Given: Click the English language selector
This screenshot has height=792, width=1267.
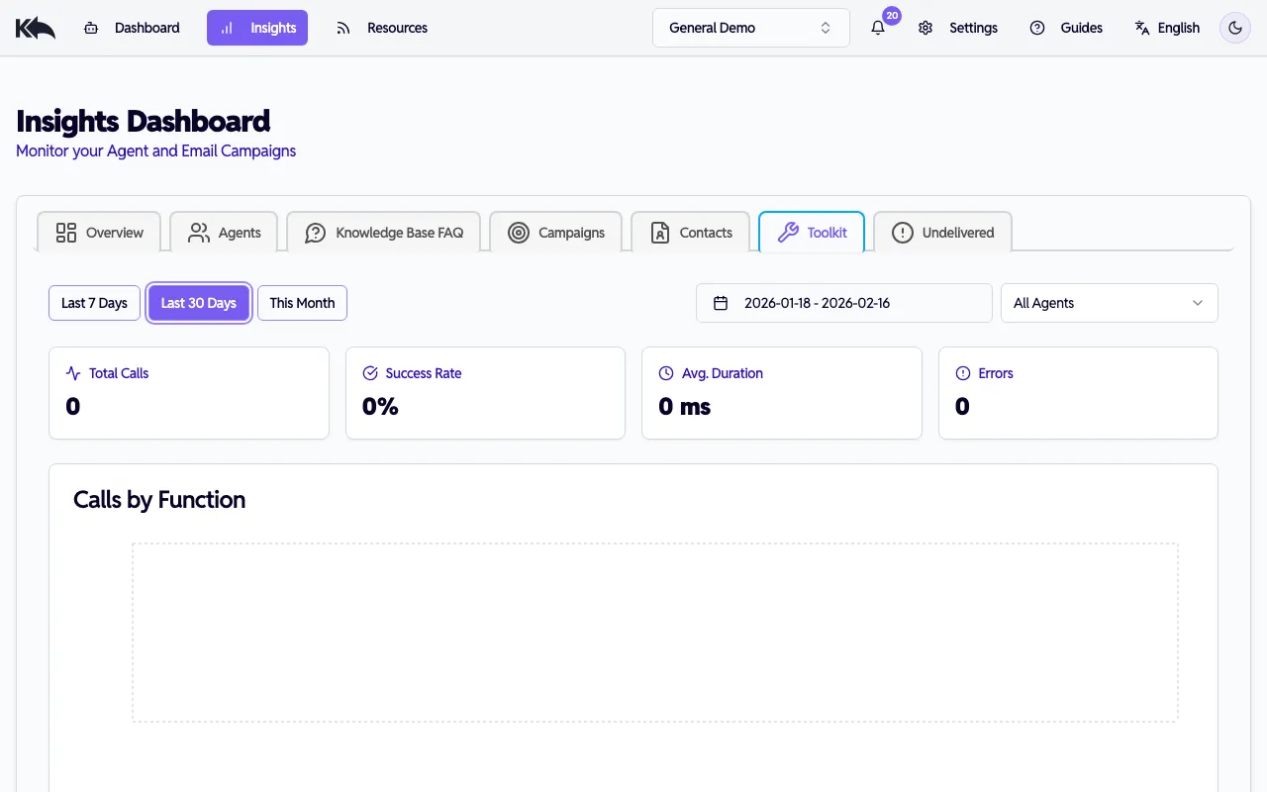Looking at the screenshot, I should (1168, 28).
